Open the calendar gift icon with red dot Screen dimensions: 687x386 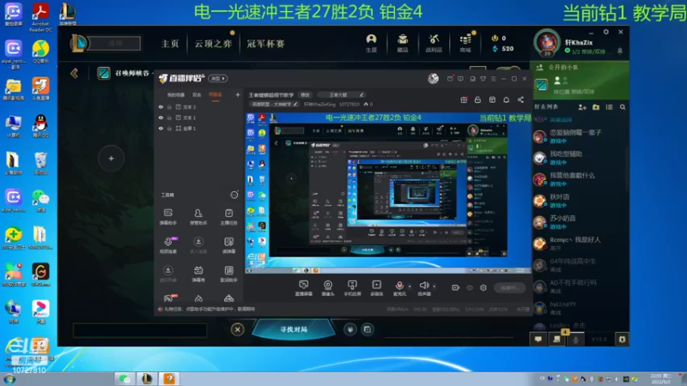point(464,100)
